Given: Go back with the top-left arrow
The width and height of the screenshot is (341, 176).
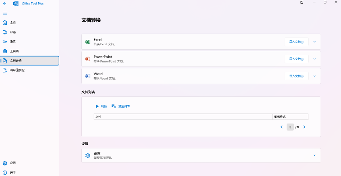Looking at the screenshot, I should pyautogui.click(x=5, y=4).
